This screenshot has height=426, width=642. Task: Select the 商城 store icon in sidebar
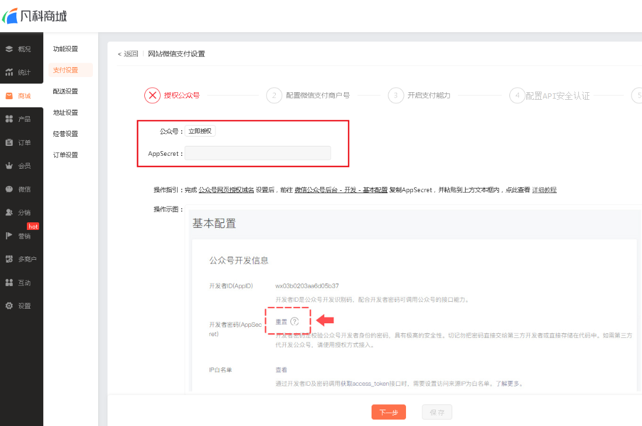[x=9, y=96]
